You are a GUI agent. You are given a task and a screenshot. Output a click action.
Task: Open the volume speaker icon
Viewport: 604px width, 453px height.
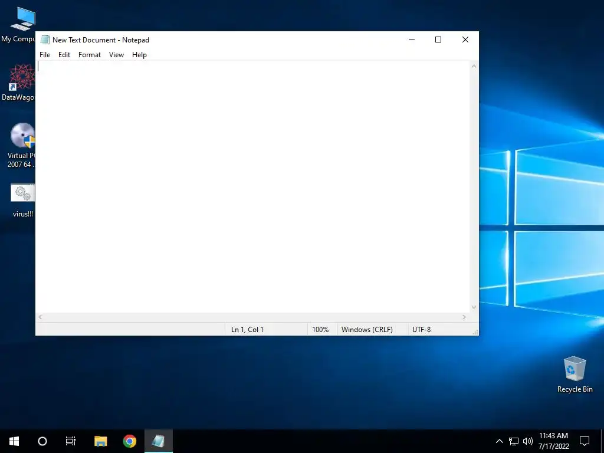click(528, 441)
